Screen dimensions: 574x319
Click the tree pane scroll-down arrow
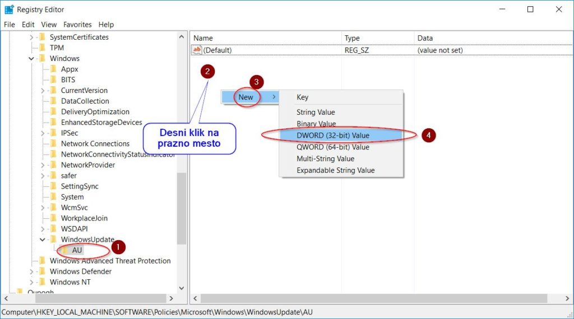(x=182, y=288)
